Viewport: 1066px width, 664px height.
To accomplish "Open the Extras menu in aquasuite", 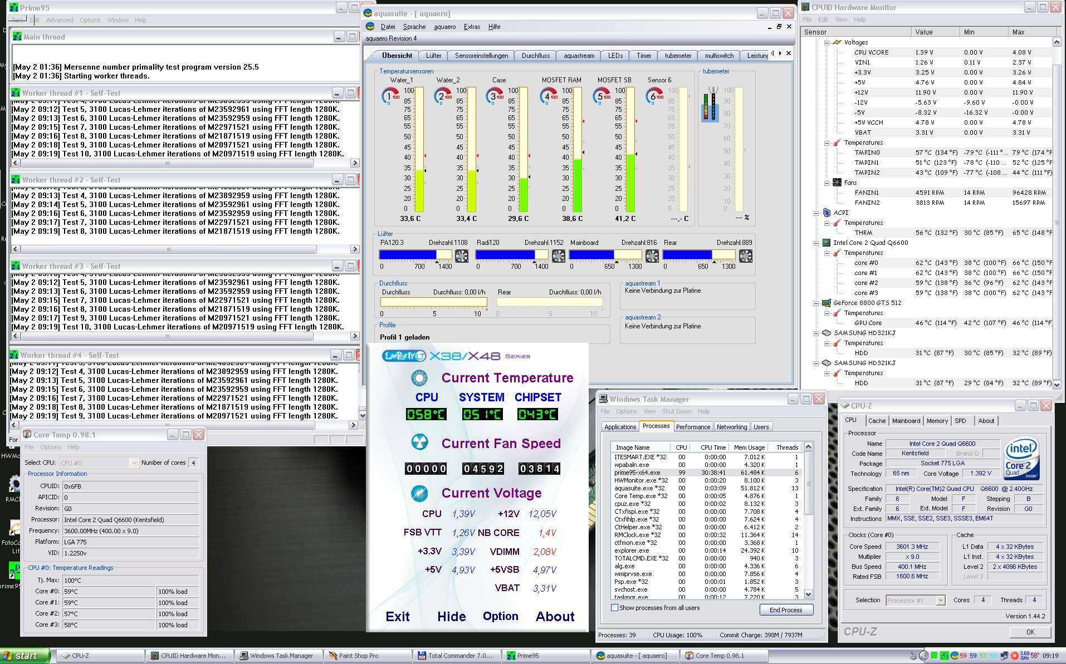I will [x=472, y=27].
